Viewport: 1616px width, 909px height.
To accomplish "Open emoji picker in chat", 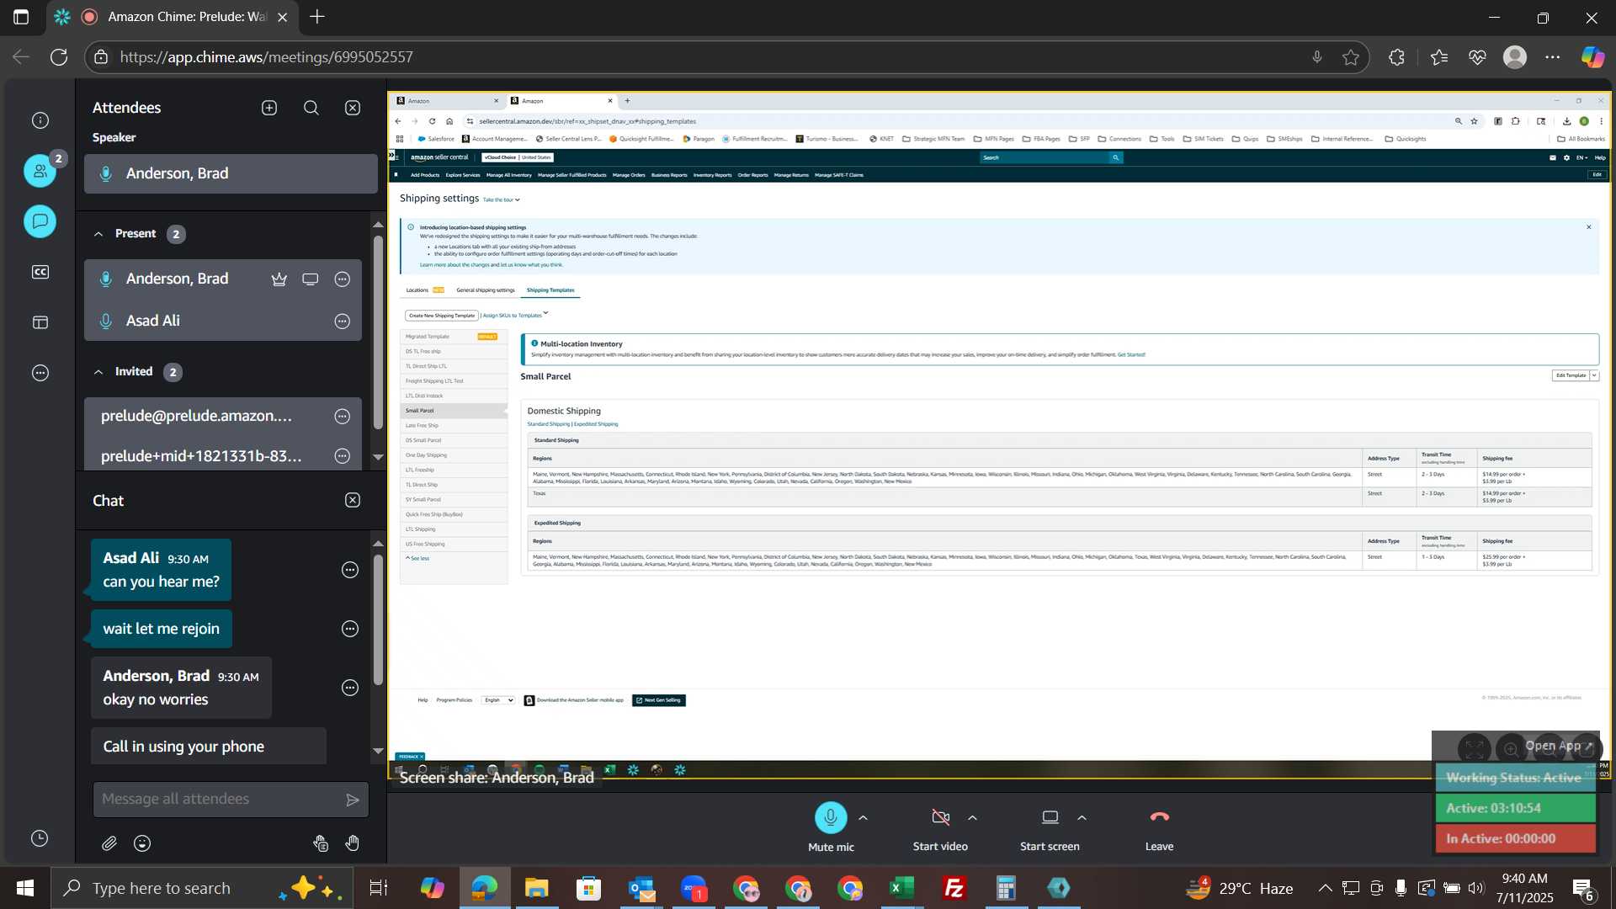I will [142, 843].
